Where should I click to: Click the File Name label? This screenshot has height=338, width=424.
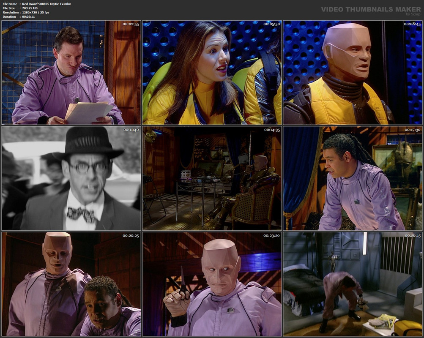[10, 4]
